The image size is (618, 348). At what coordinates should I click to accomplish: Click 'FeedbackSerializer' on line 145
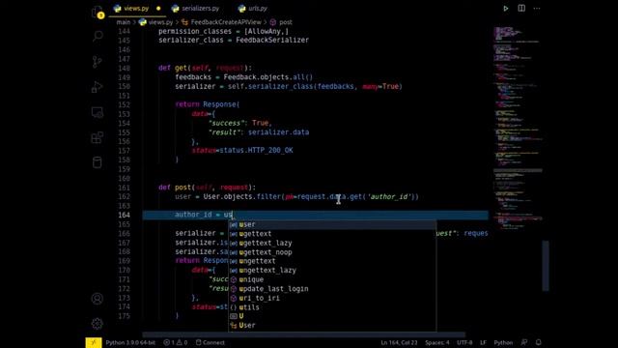[x=272, y=41]
